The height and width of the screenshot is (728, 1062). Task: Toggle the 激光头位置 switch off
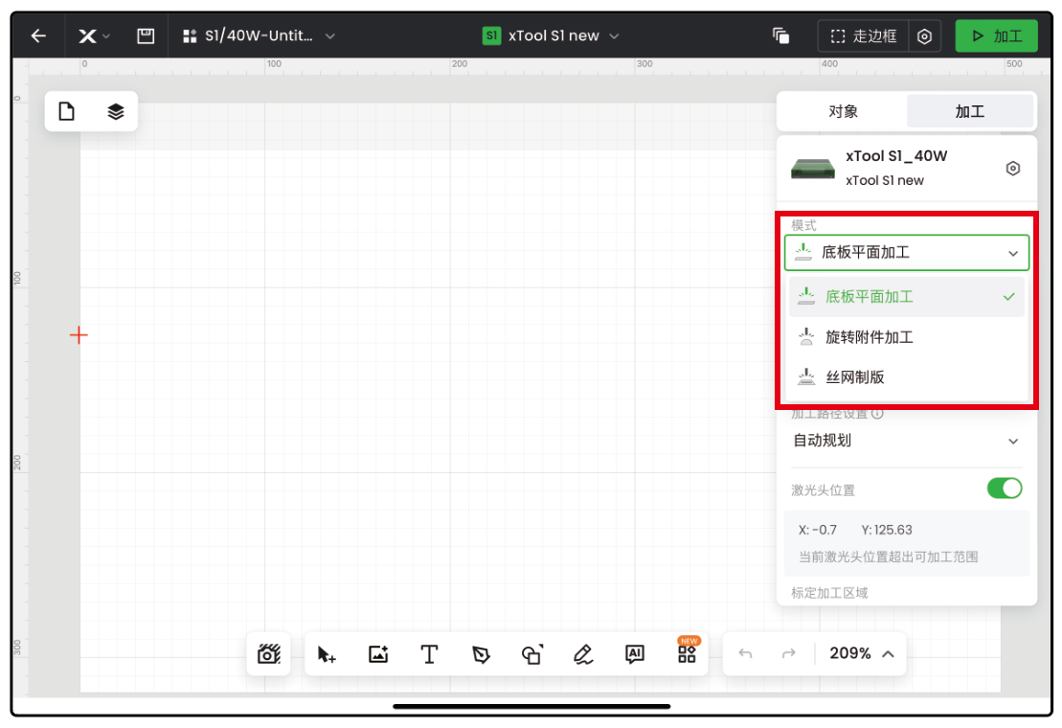click(1005, 489)
